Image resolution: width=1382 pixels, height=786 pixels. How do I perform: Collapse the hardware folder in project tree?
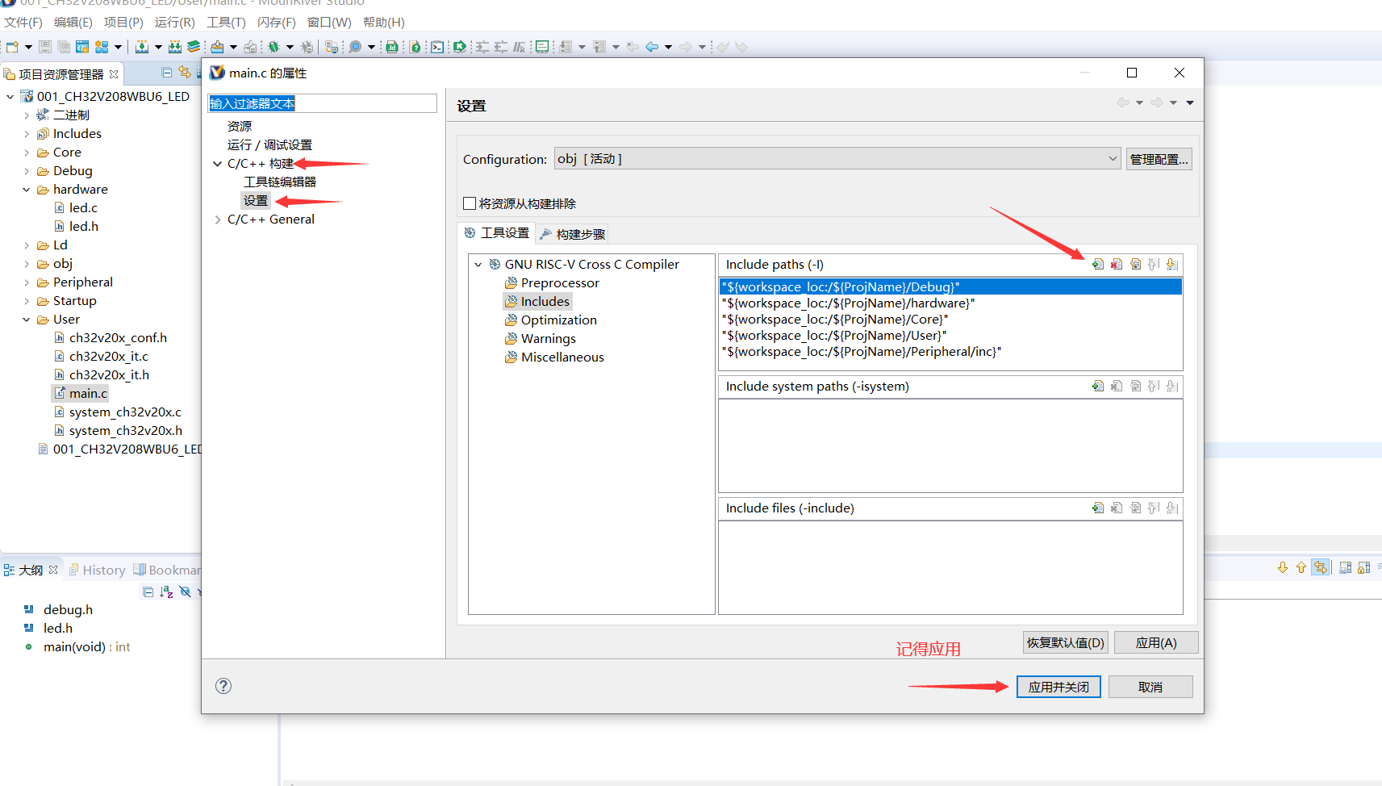tap(26, 190)
